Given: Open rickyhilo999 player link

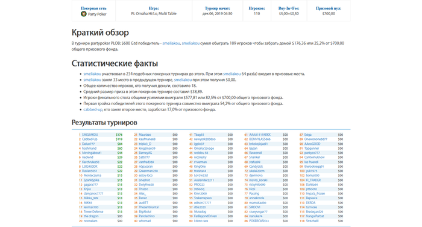Looking at the screenshot, I should pos(257,185).
